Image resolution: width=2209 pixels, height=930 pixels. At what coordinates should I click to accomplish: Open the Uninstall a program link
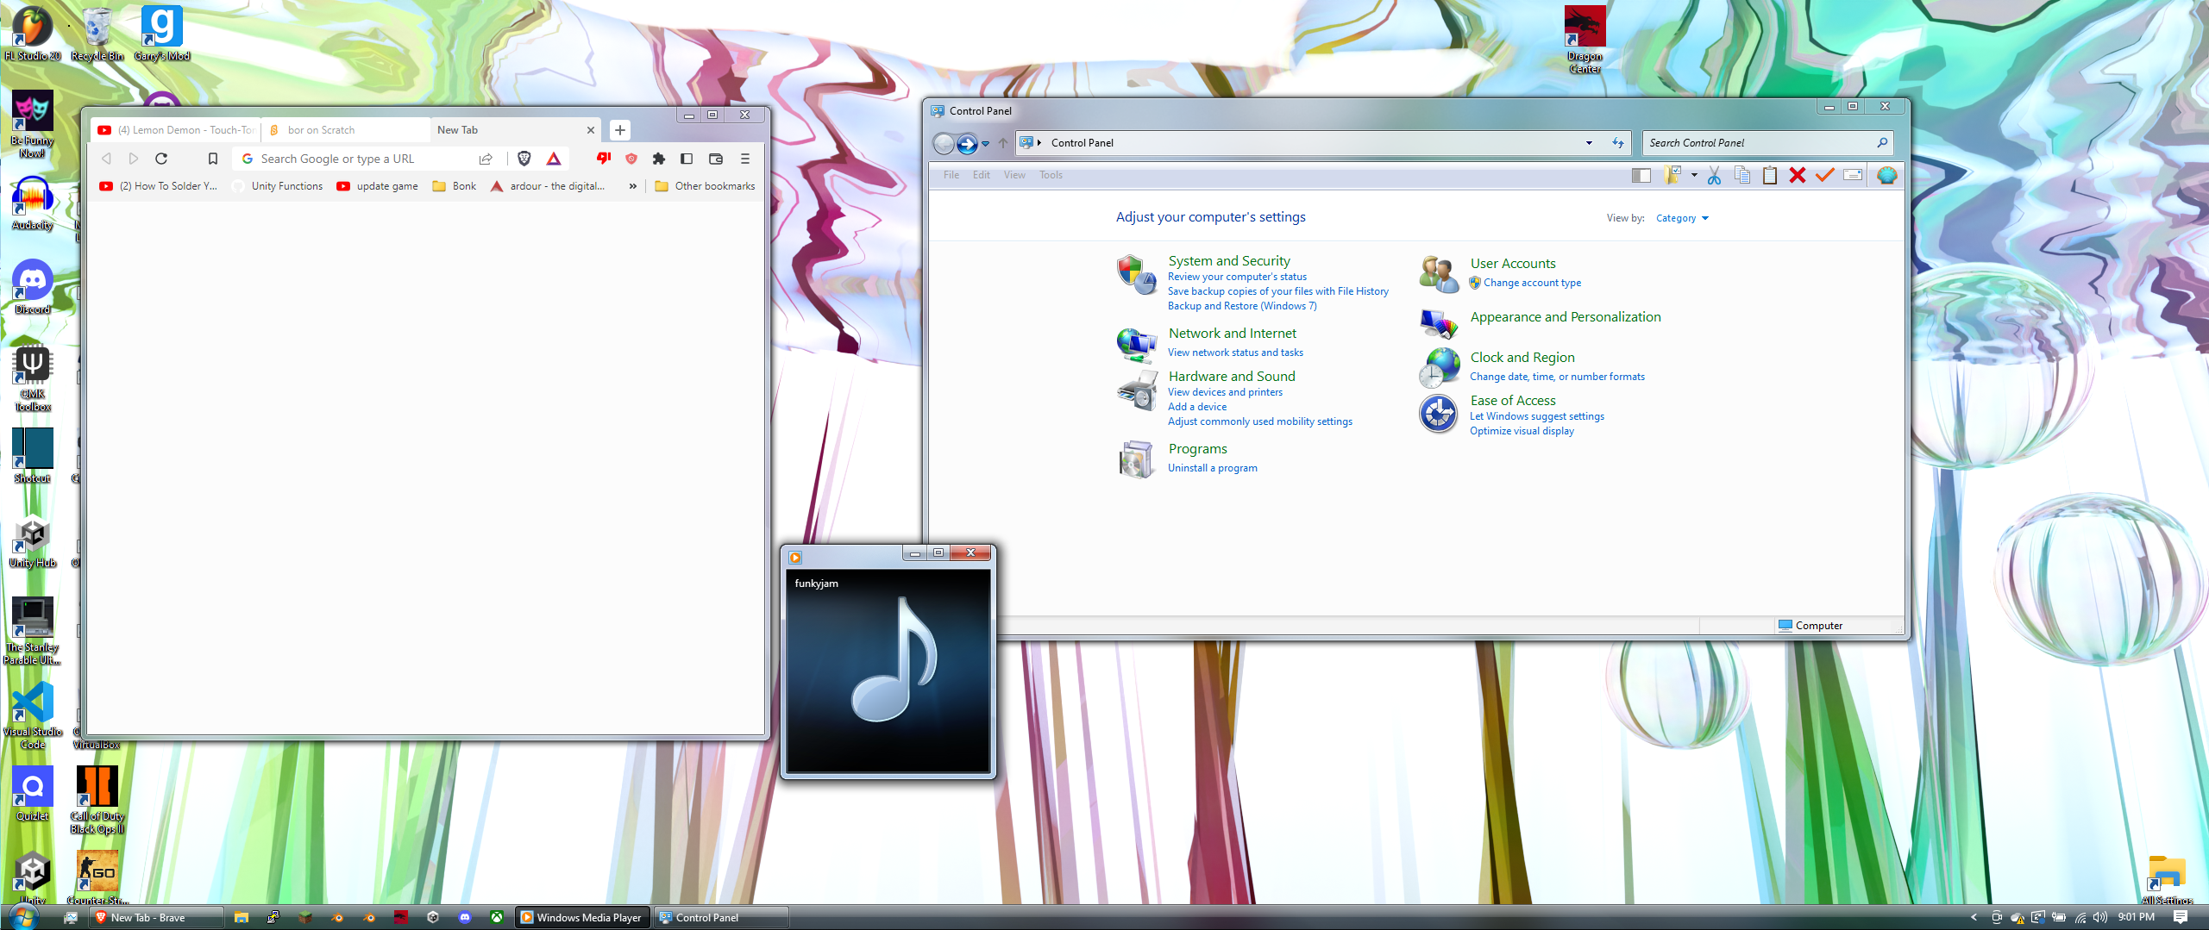(x=1212, y=467)
